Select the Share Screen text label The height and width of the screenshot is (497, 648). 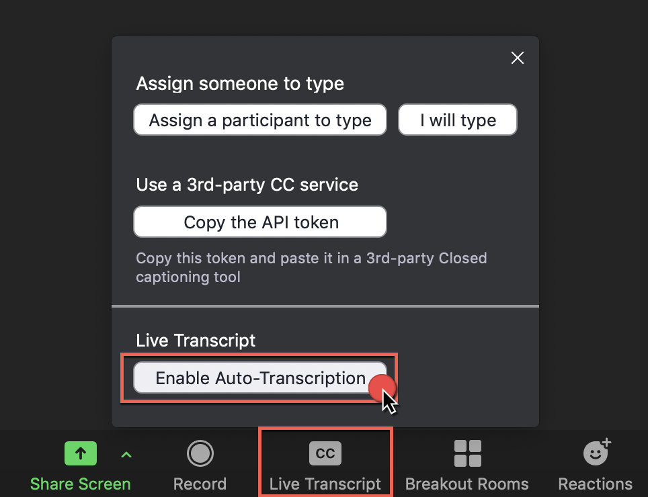(81, 484)
